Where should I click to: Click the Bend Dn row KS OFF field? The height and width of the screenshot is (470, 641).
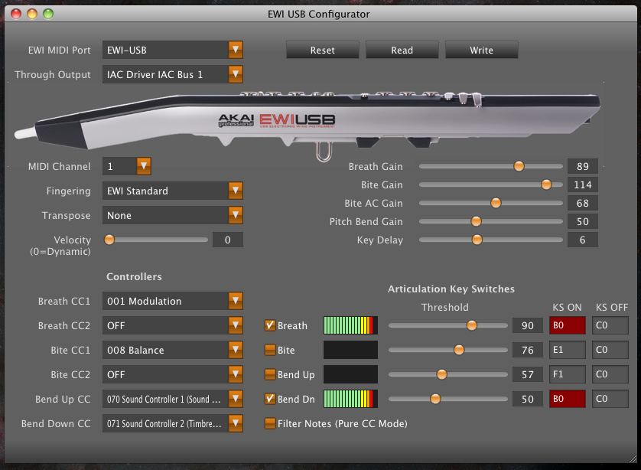click(610, 400)
